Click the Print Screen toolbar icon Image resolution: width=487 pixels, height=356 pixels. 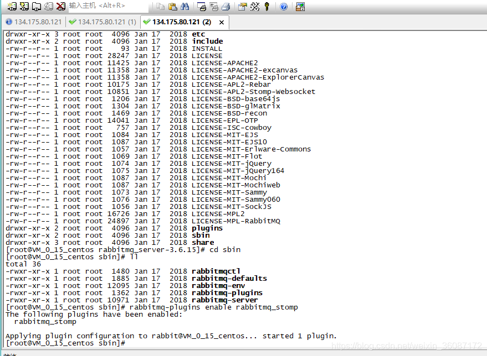click(x=202, y=6)
